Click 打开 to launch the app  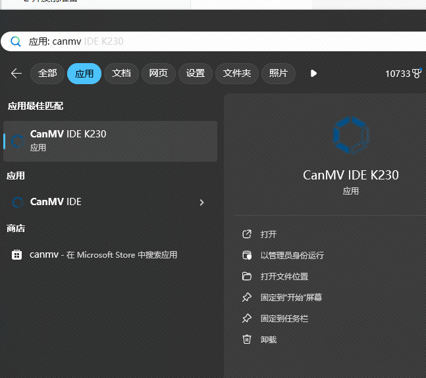[269, 234]
